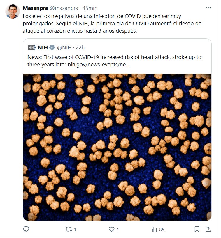Click the share upload arrow icon
Image resolution: width=221 pixels, height=238 pixels.
pos(208,229)
